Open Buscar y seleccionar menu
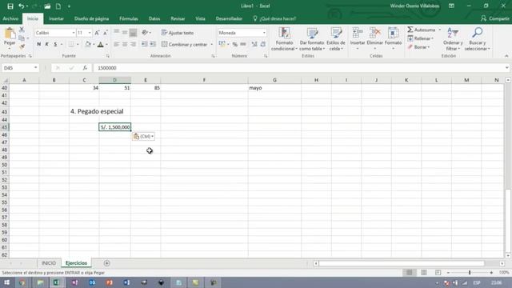512x288 pixels. [x=477, y=39]
